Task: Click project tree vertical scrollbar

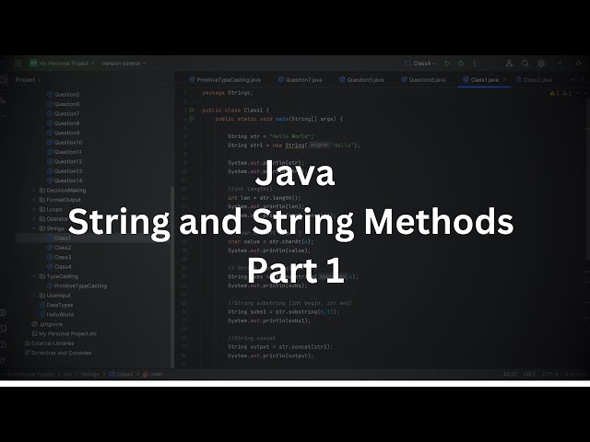Action: 172,277
